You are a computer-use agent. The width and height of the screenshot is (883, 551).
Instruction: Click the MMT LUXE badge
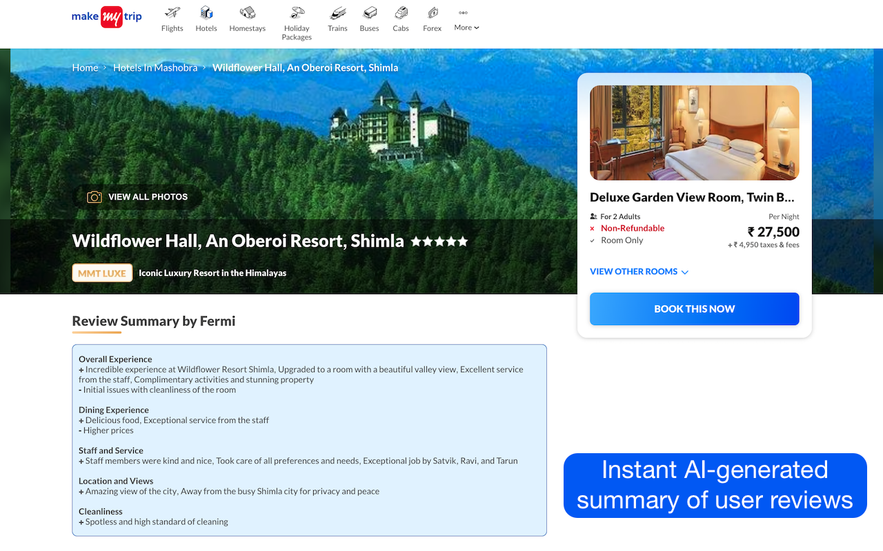pyautogui.click(x=102, y=273)
